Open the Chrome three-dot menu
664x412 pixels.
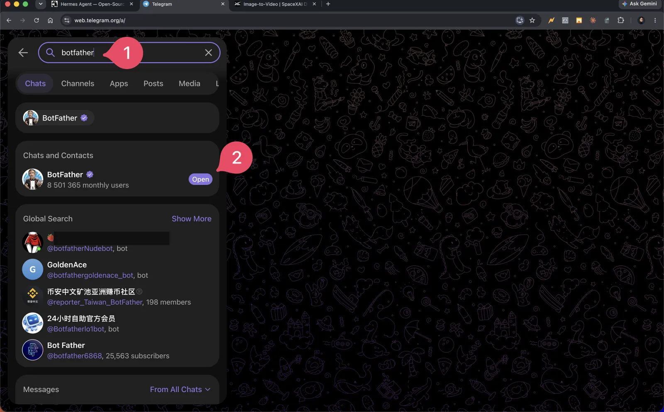[655, 20]
